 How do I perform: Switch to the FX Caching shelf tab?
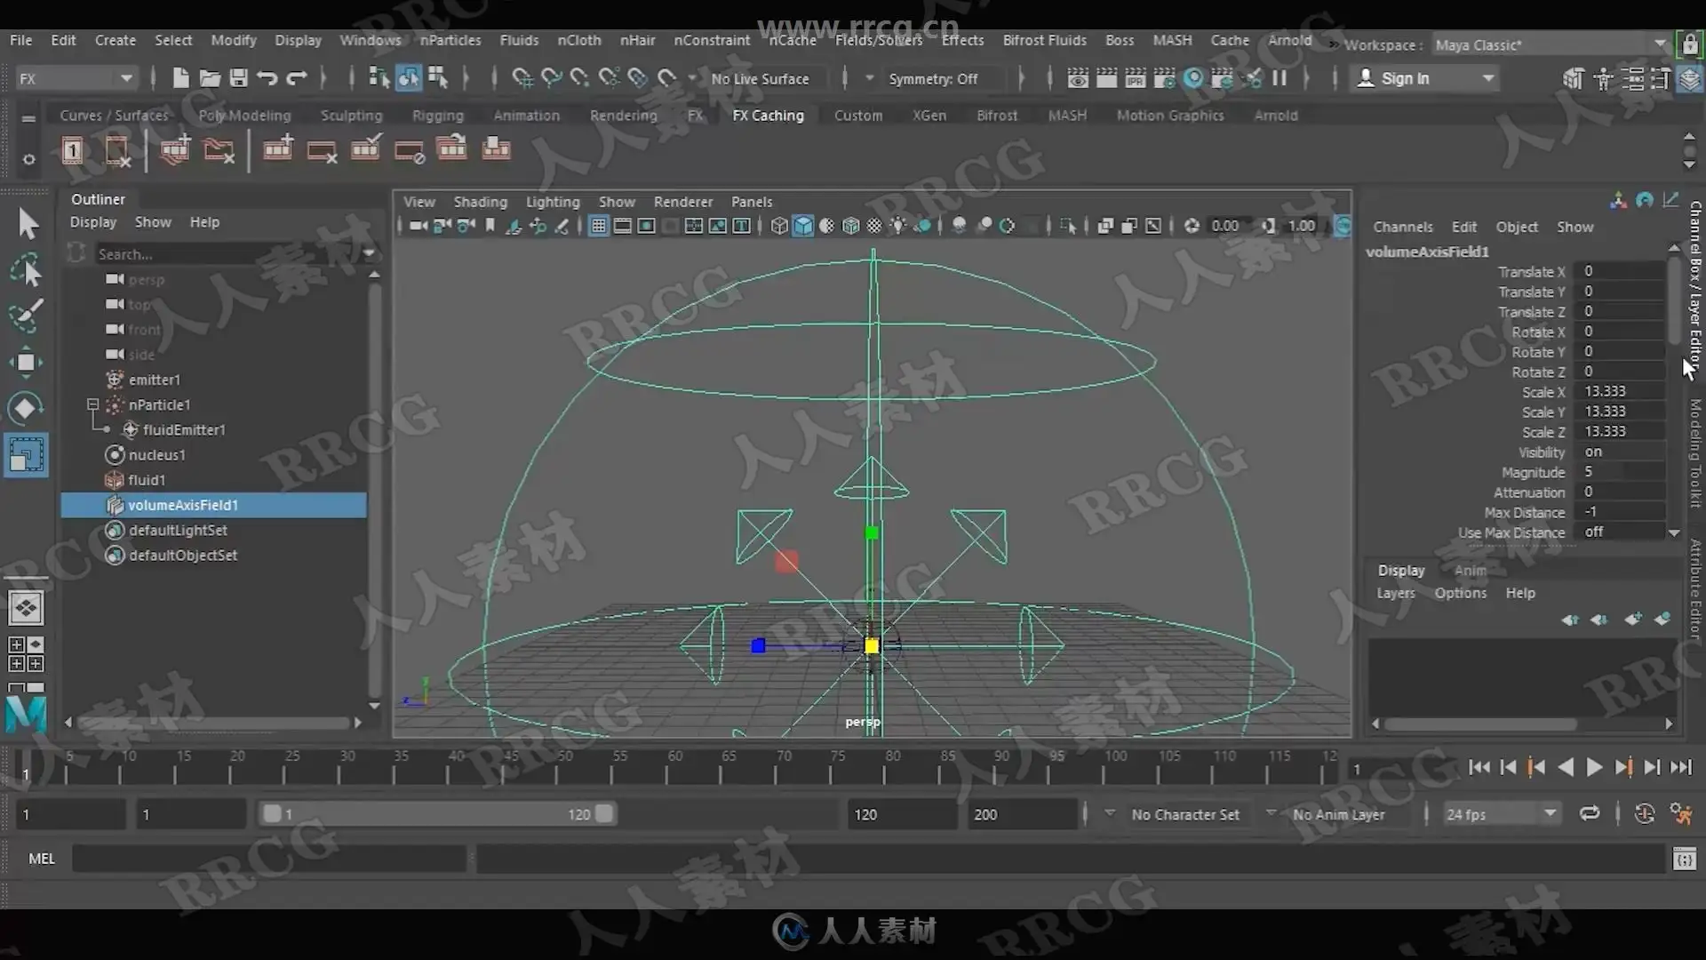pyautogui.click(x=767, y=116)
